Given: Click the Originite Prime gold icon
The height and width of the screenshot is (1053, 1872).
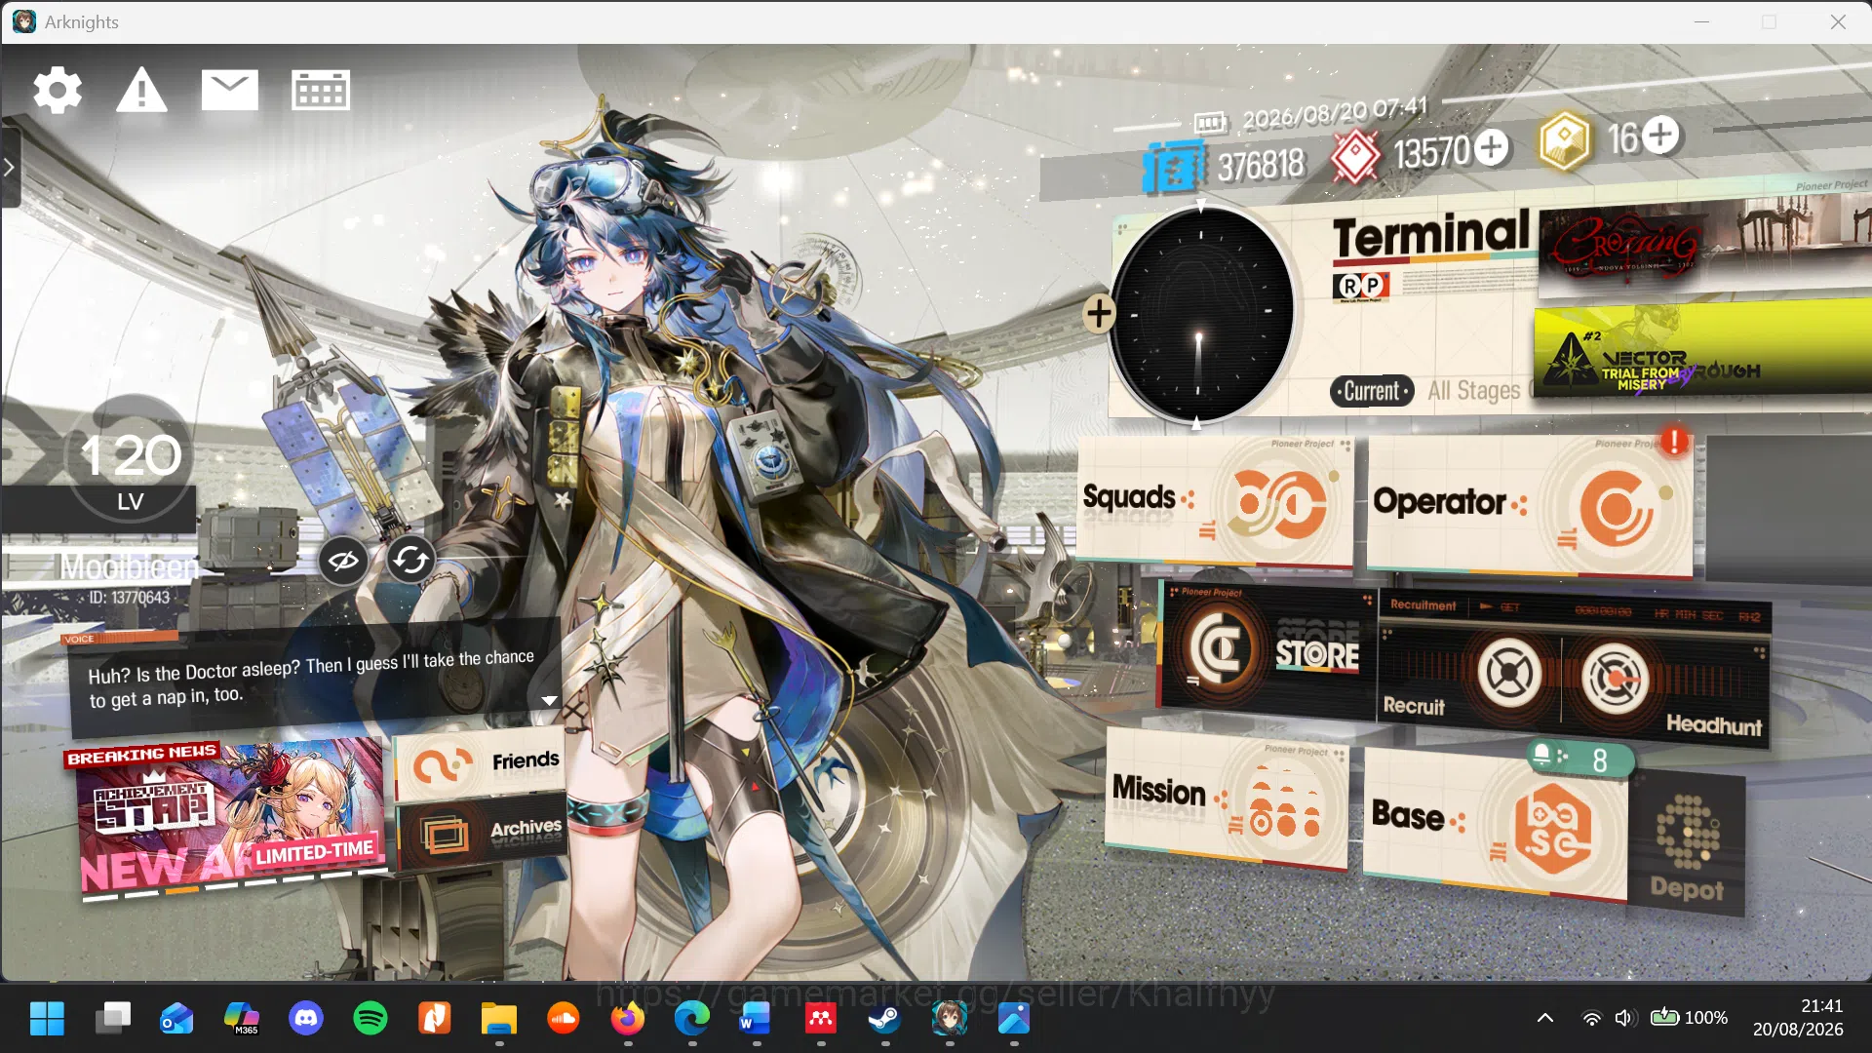Looking at the screenshot, I should [x=1565, y=140].
